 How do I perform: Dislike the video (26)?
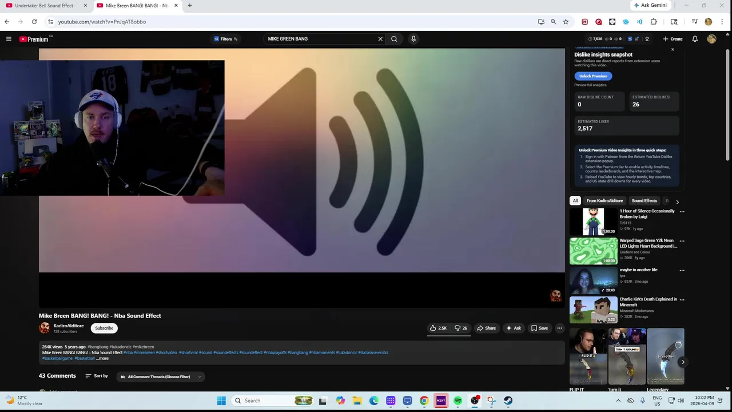(461, 328)
